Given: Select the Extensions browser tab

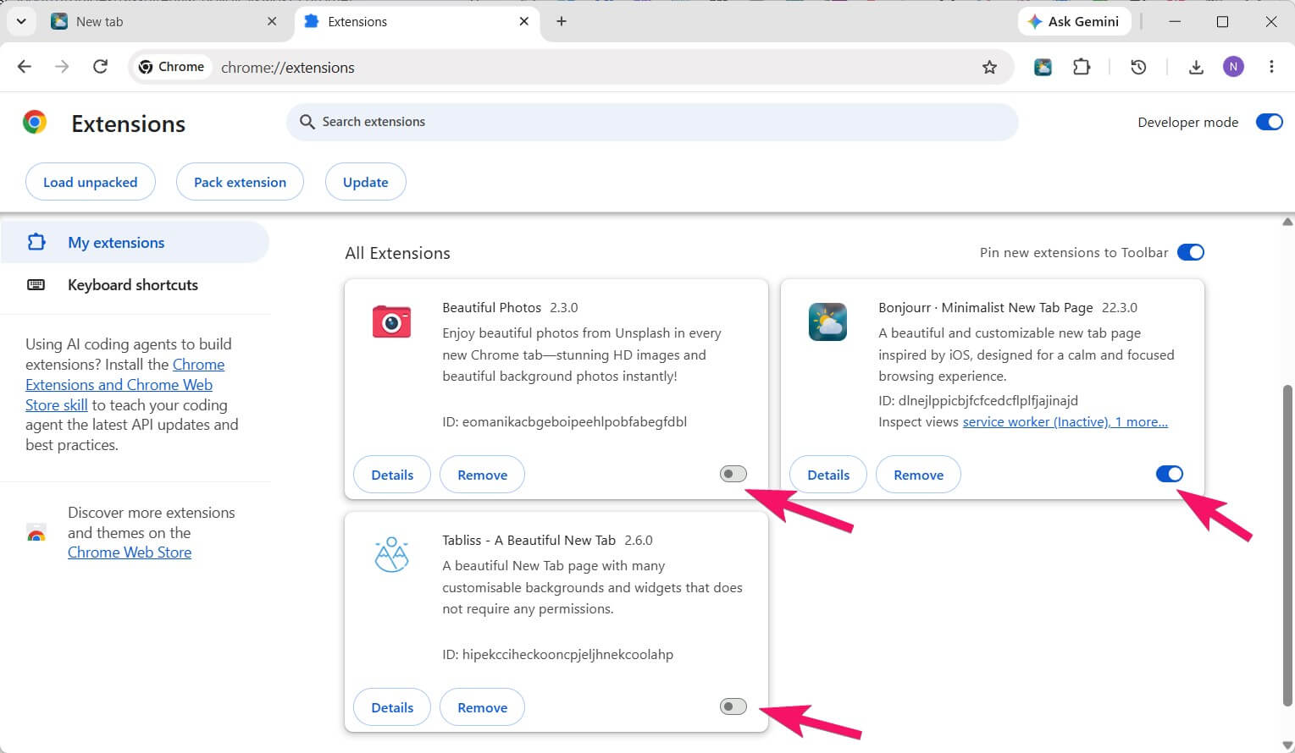Looking at the screenshot, I should (418, 21).
